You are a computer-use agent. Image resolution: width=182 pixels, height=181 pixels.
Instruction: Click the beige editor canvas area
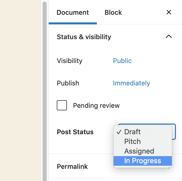click(x=20, y=89)
